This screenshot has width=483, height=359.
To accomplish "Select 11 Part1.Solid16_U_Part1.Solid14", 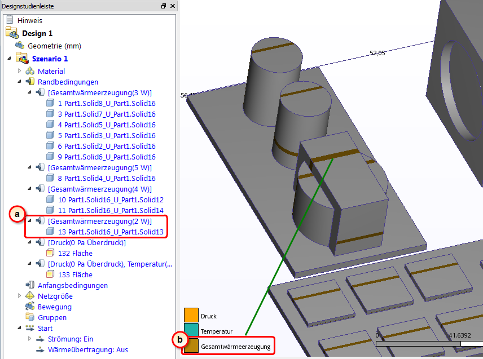I will [111, 210].
